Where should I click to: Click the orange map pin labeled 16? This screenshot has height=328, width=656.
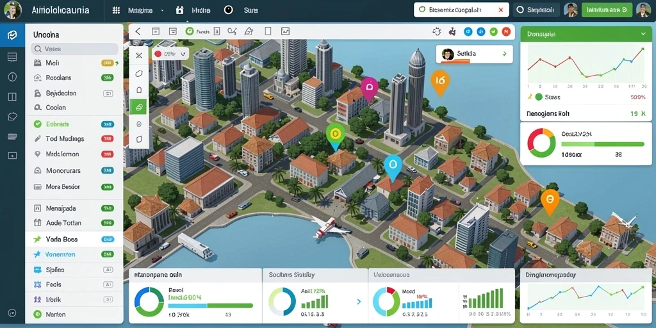pos(439,82)
